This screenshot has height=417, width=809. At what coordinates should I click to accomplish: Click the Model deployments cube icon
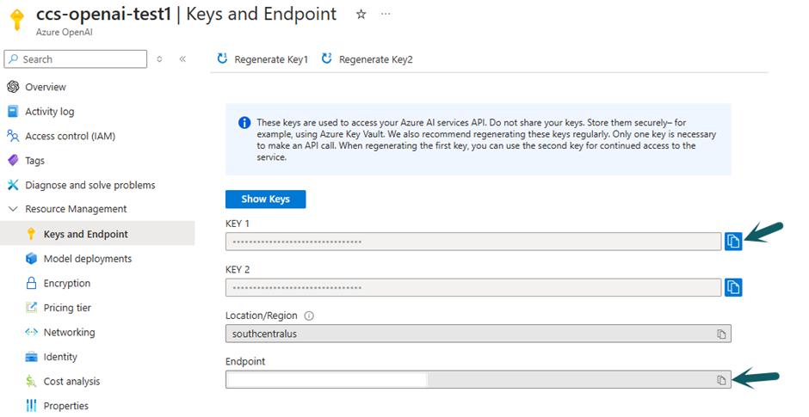coord(31,258)
